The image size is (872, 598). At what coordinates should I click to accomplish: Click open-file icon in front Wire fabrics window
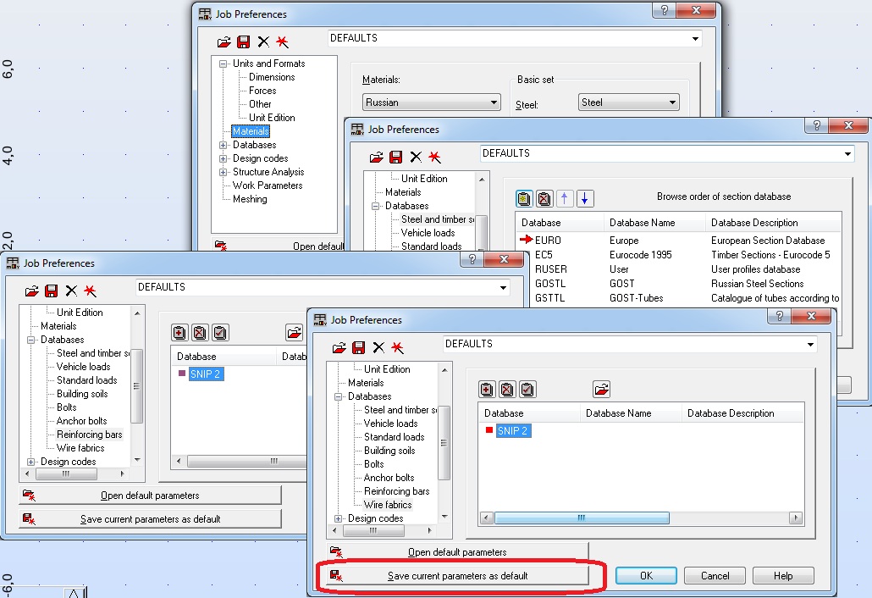click(x=339, y=347)
